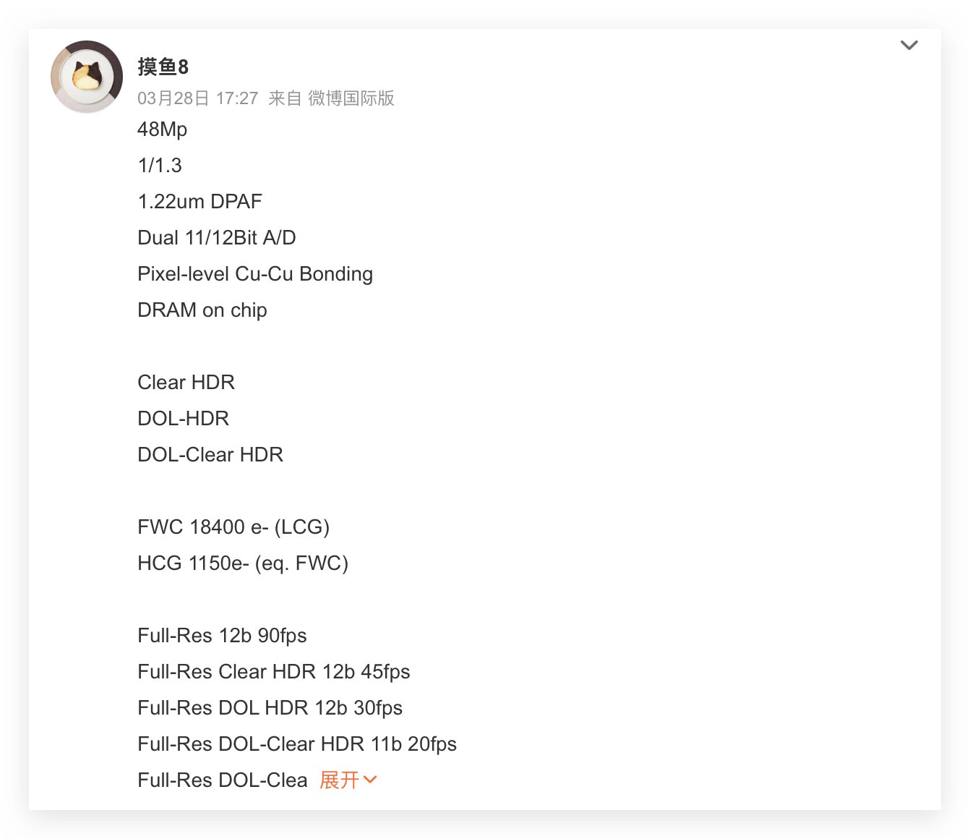Click the FWC 18400 e- (LCG) line
Screen dimensions: 970x839
point(233,527)
